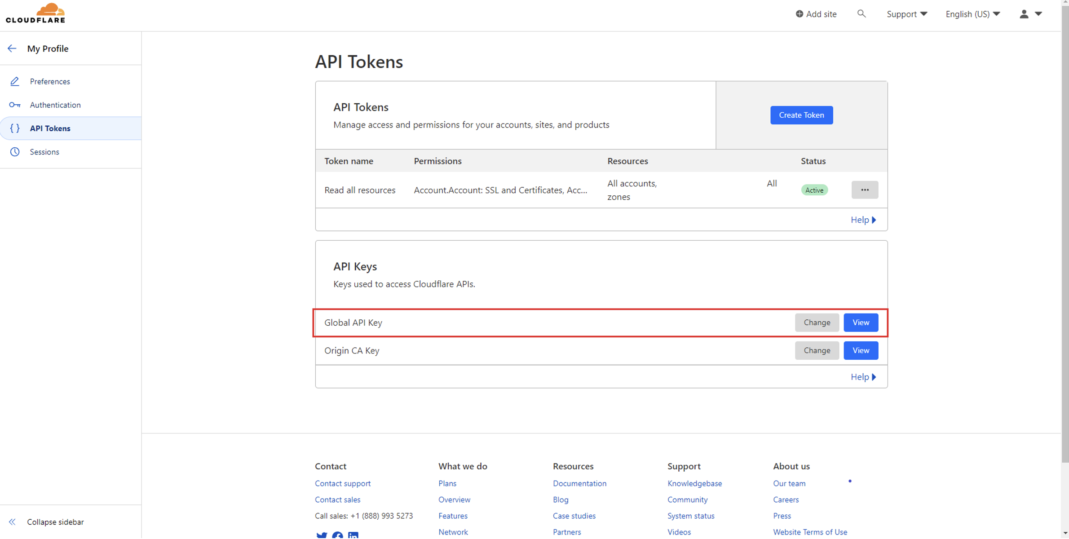Open the Partners footer link
The height and width of the screenshot is (539, 1069).
coord(567,532)
